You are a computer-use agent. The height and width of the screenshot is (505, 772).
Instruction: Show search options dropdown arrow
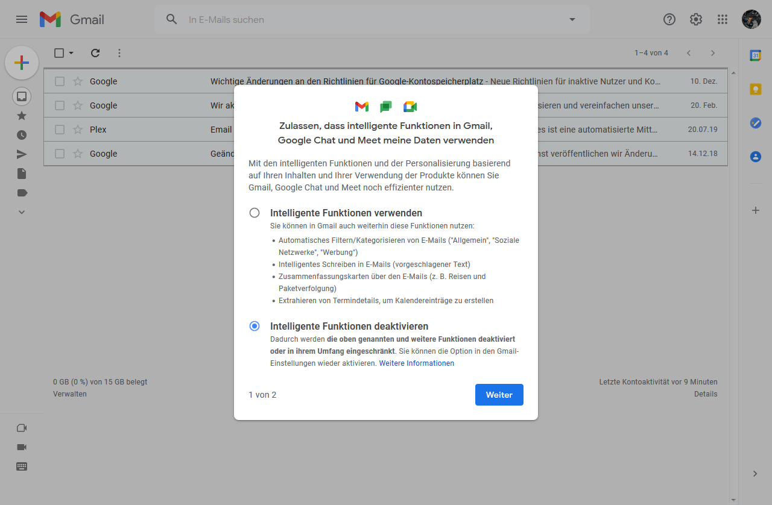tap(572, 19)
